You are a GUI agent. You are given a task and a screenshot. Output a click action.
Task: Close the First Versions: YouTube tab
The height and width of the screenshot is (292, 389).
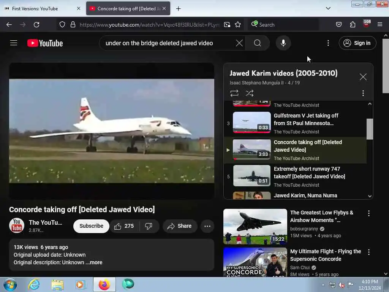coord(78,8)
